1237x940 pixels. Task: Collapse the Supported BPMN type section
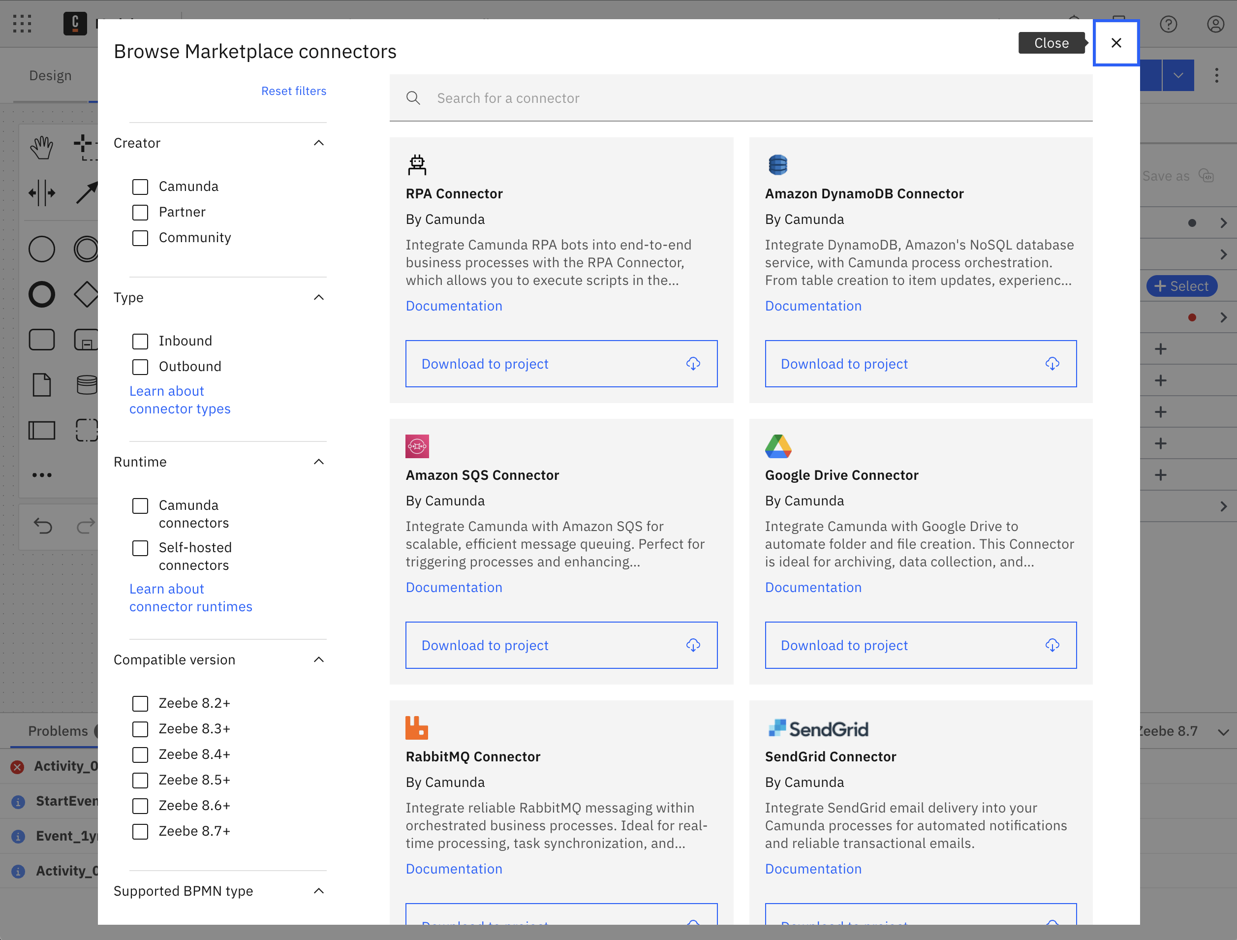pos(319,891)
